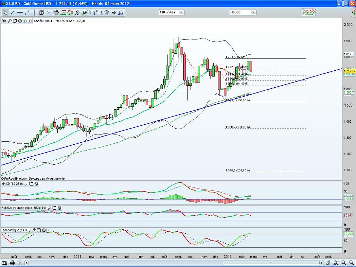The height and width of the screenshot is (267, 356).
Task: Open the hammer and wrench tools icon
Action: click(56, 13)
